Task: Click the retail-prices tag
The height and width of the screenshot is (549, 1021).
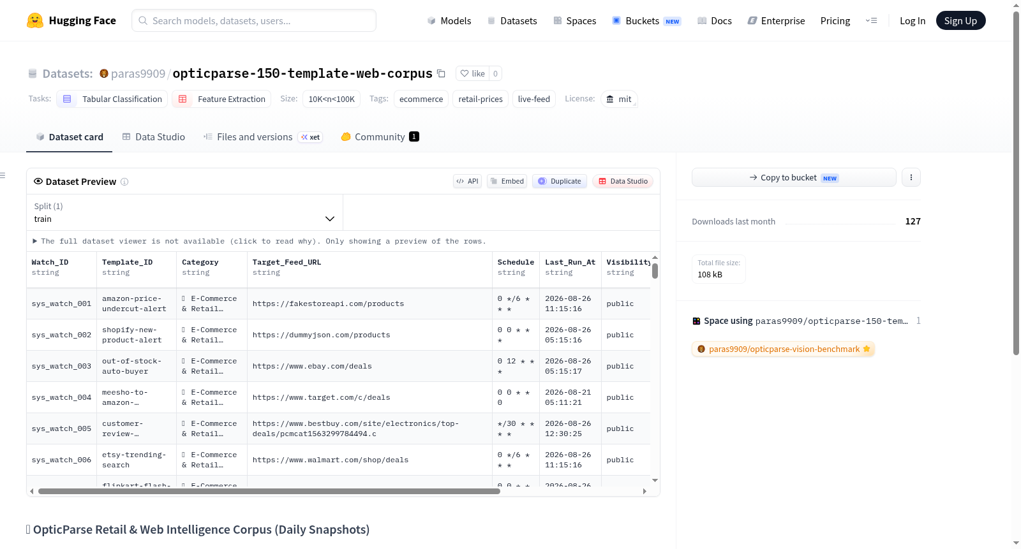Action: pyautogui.click(x=481, y=99)
